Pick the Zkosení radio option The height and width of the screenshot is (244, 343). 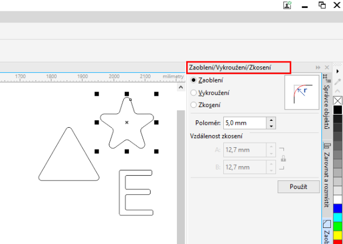coord(194,105)
